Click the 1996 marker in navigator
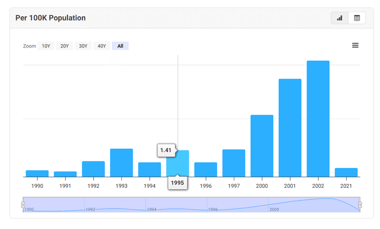Image resolution: width=380 pixels, height=229 pixels. coord(213,209)
